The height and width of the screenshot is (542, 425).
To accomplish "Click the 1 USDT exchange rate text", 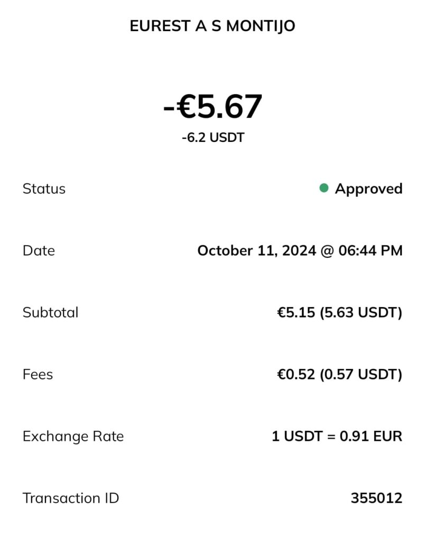I will (x=297, y=436).
